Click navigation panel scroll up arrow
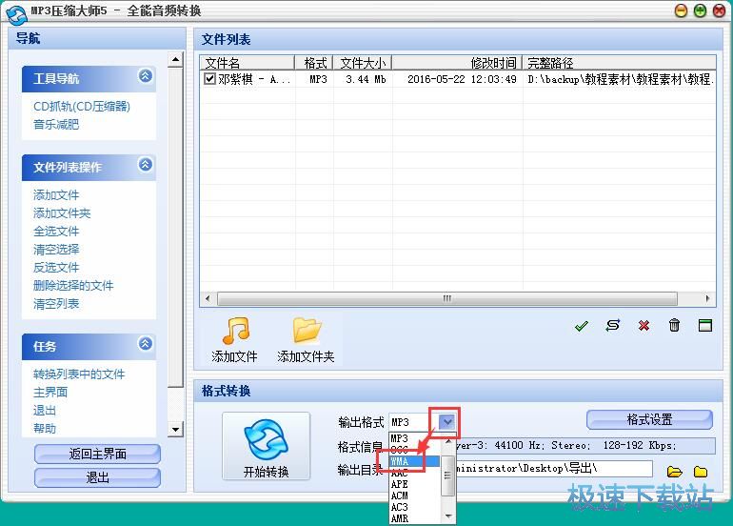The width and height of the screenshot is (733, 526). click(x=175, y=60)
